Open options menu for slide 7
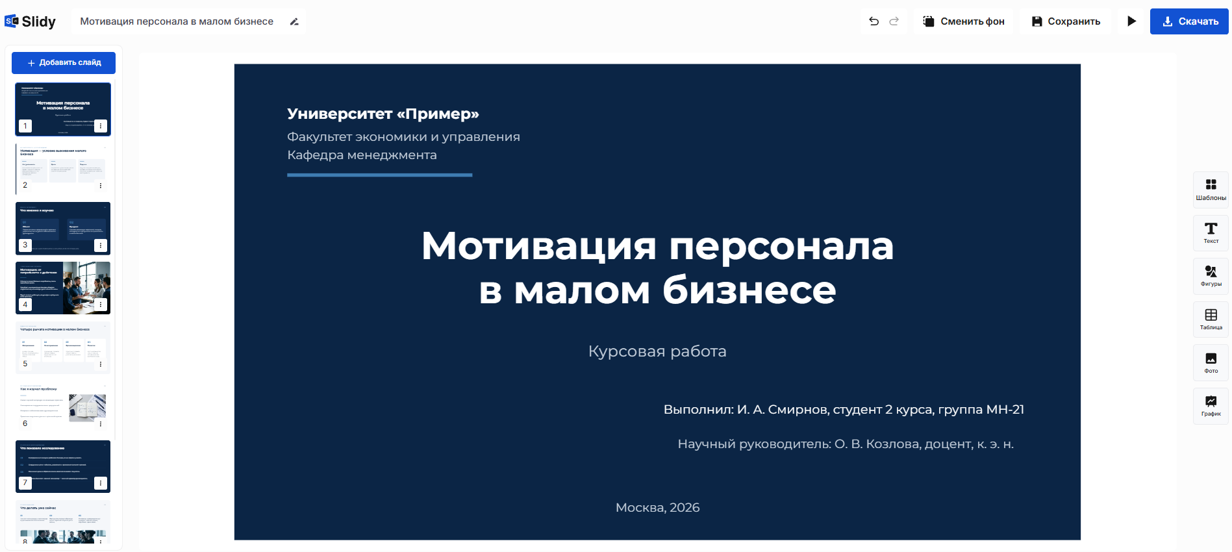 (101, 483)
